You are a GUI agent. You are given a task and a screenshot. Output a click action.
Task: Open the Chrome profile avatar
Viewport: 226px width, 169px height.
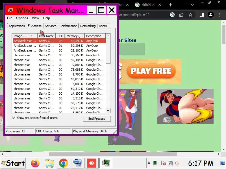tap(211, 15)
